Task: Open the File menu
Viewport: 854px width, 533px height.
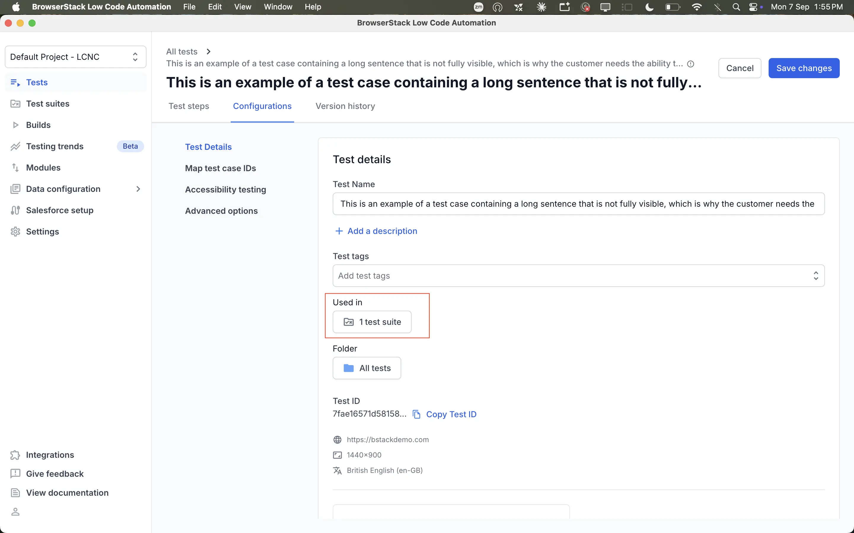Action: click(189, 7)
